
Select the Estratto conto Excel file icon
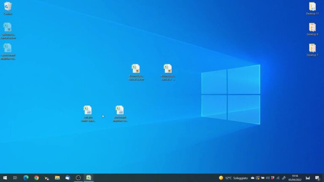[x=88, y=113]
